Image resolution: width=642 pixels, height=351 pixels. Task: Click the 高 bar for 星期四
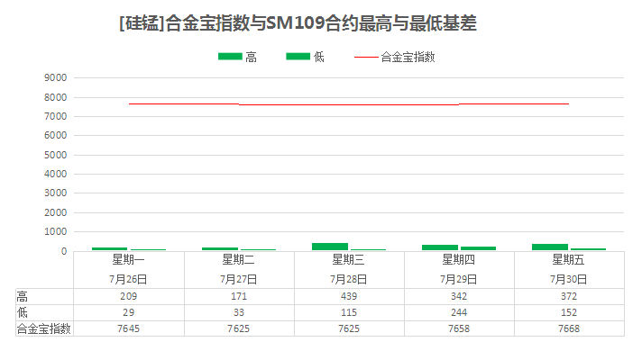(x=440, y=247)
